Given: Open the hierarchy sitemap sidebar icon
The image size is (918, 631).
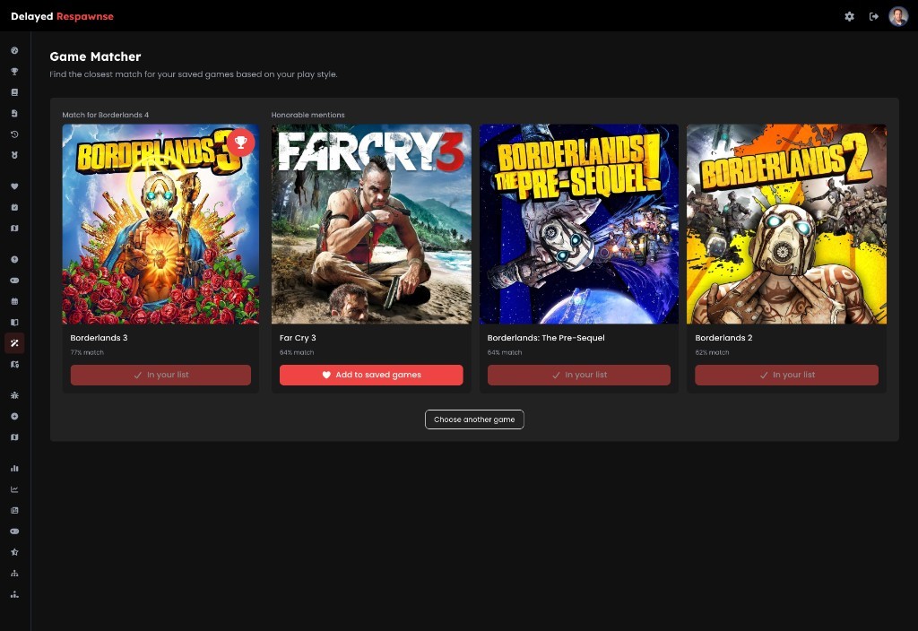Looking at the screenshot, I should (14, 573).
